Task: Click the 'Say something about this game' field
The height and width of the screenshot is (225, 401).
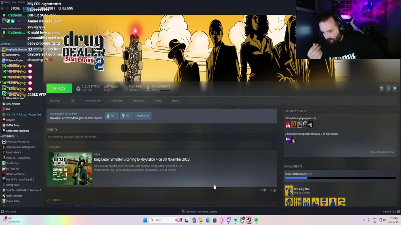Action: 162,137
